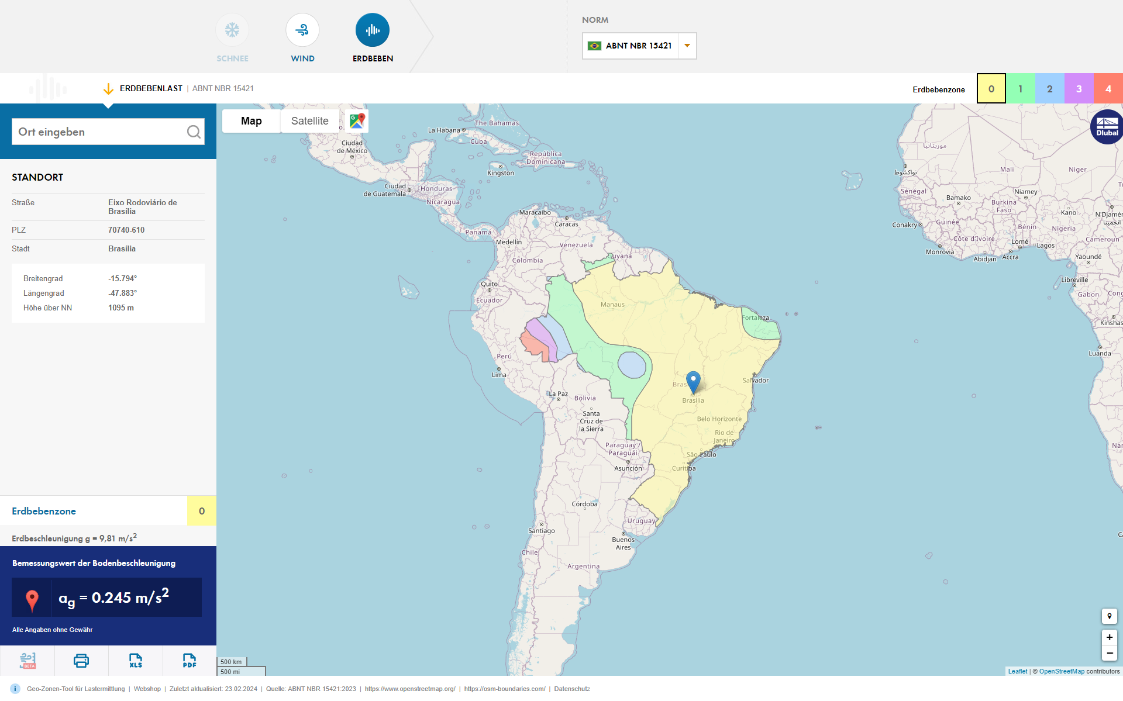The image size is (1123, 701).
Task: Export results using the PDF icon
Action: [188, 660]
